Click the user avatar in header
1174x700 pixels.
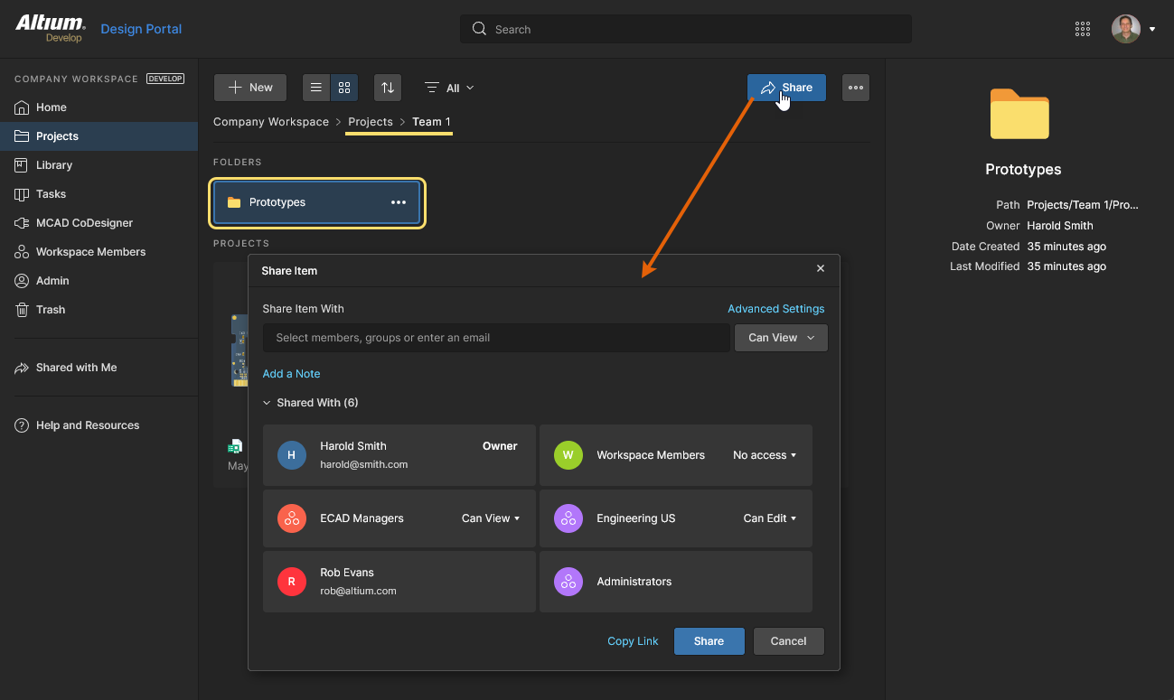[1125, 29]
